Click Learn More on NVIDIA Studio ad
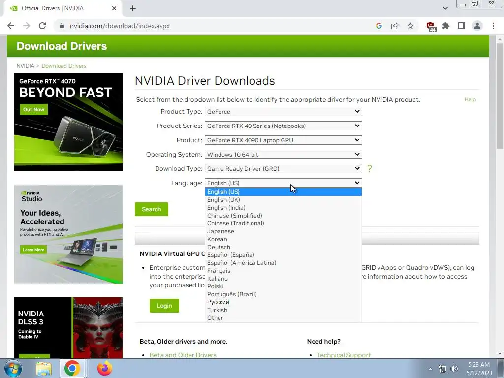The height and width of the screenshot is (378, 504). [33, 250]
